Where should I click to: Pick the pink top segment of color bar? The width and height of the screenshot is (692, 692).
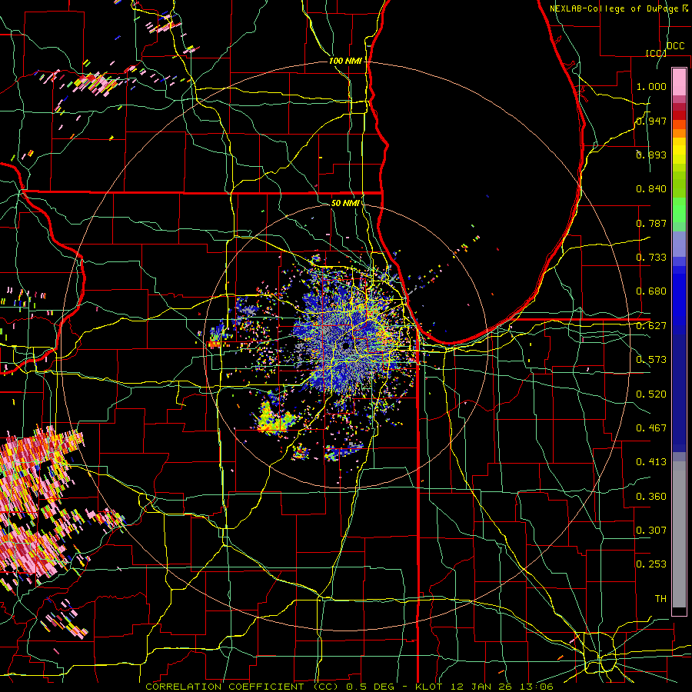pos(679,82)
